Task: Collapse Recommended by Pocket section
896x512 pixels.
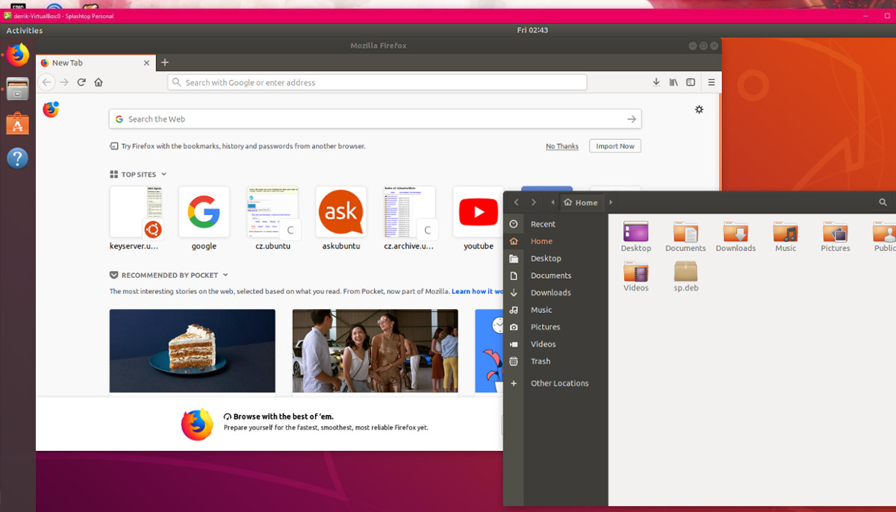Action: coord(169,275)
